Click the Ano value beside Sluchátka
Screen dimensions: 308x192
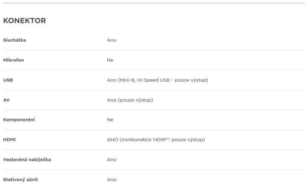click(x=112, y=40)
